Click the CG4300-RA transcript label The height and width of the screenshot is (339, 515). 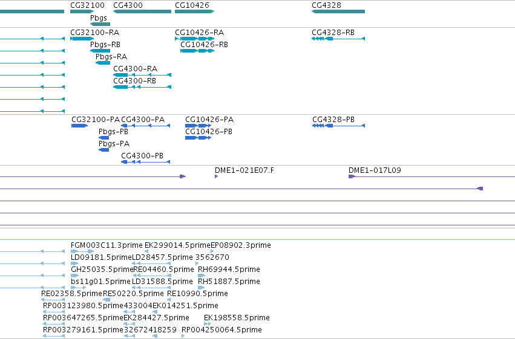pos(136,69)
